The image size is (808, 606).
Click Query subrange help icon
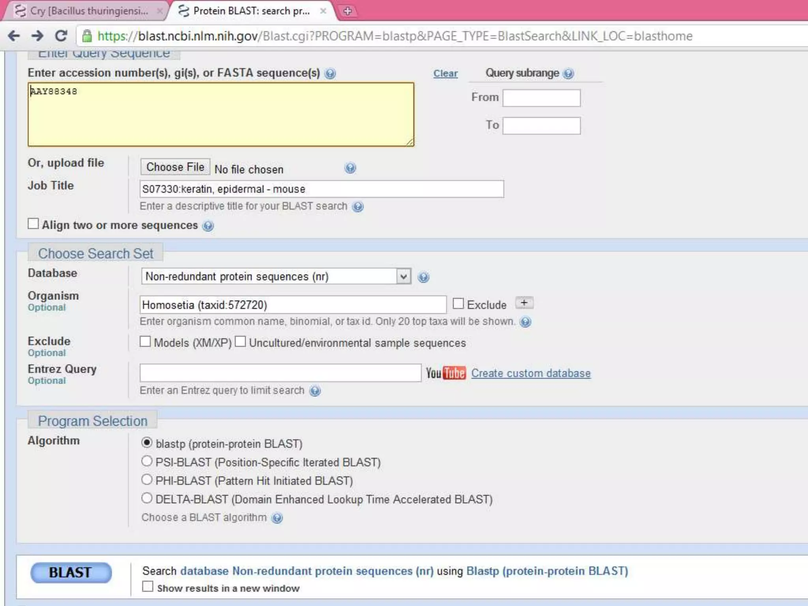click(x=568, y=74)
